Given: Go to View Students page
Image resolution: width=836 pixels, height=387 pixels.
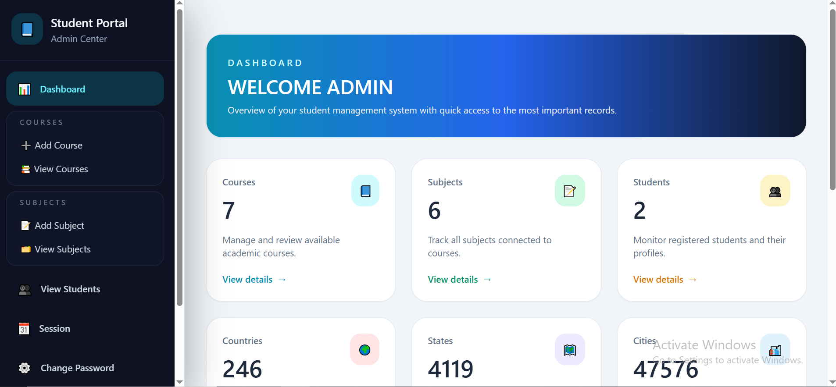Looking at the screenshot, I should pyautogui.click(x=85, y=289).
